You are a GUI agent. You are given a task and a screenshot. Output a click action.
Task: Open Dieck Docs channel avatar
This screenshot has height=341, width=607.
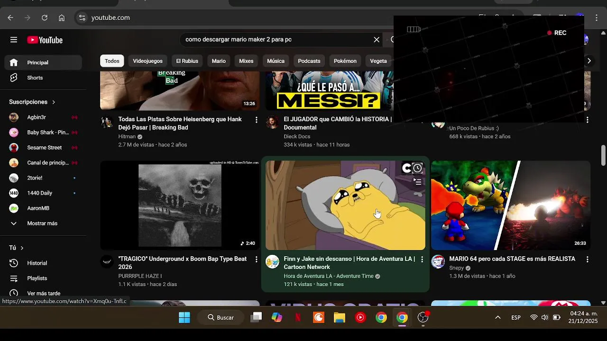coord(272,122)
